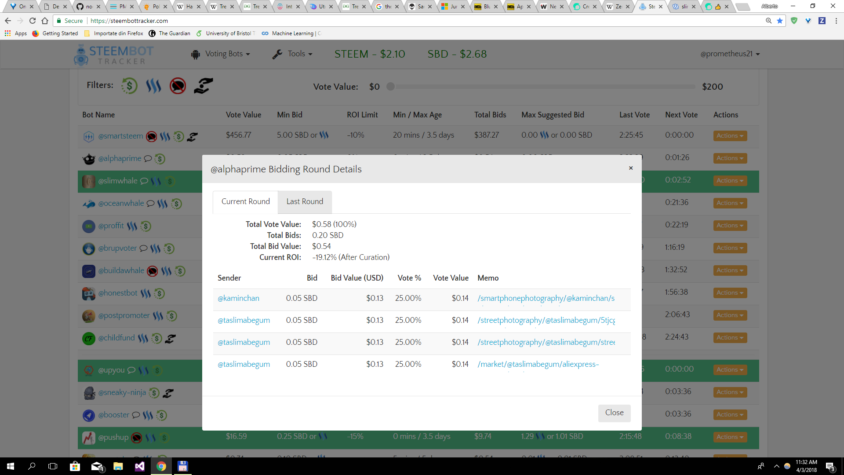Switch to the Last Round tab
The image size is (844, 475).
(305, 201)
